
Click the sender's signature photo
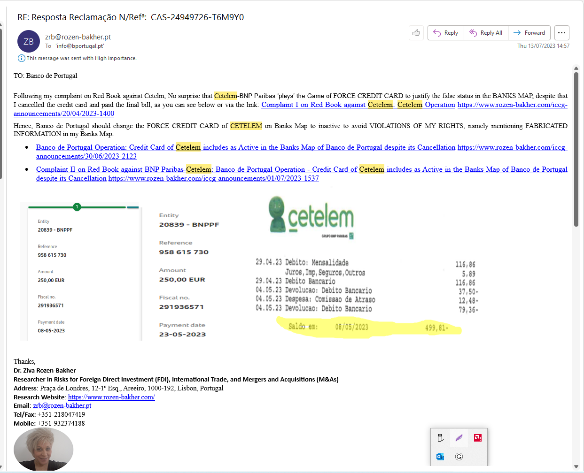click(x=43, y=450)
